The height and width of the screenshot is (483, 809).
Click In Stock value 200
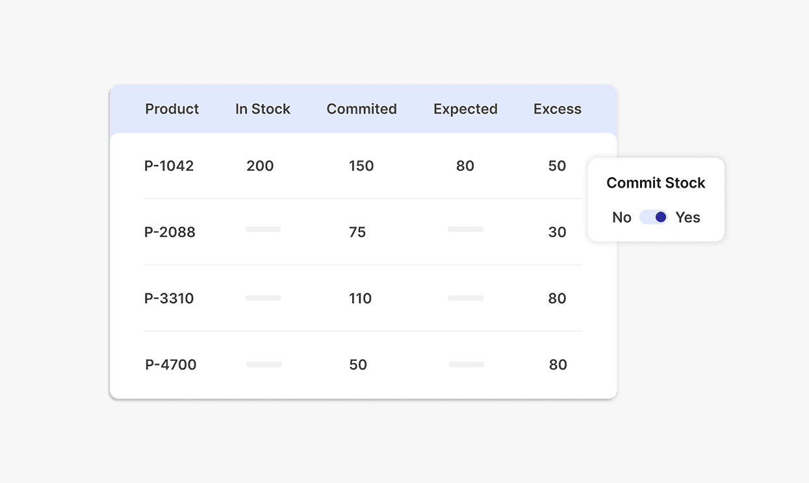point(260,166)
